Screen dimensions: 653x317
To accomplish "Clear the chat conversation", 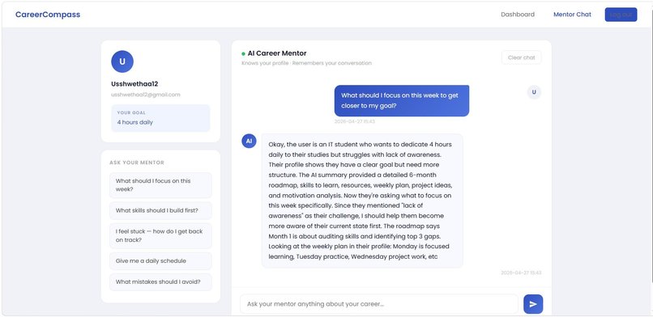I will point(522,57).
